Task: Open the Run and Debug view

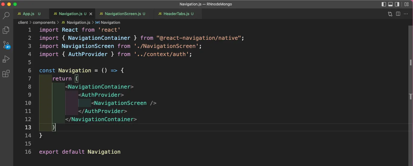Action: (6, 59)
